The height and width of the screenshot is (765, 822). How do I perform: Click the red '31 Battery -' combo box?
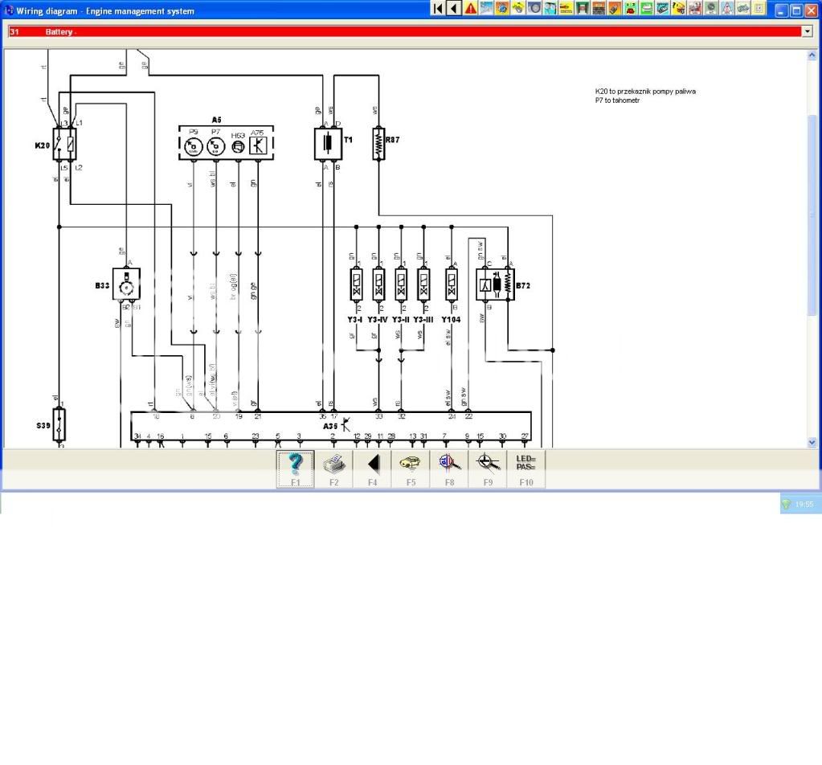click(402, 31)
